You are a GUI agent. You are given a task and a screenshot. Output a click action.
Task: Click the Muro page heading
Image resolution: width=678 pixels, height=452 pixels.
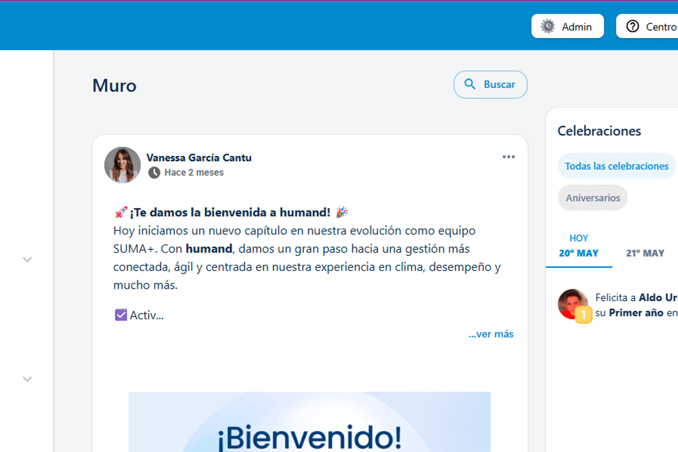(x=114, y=85)
